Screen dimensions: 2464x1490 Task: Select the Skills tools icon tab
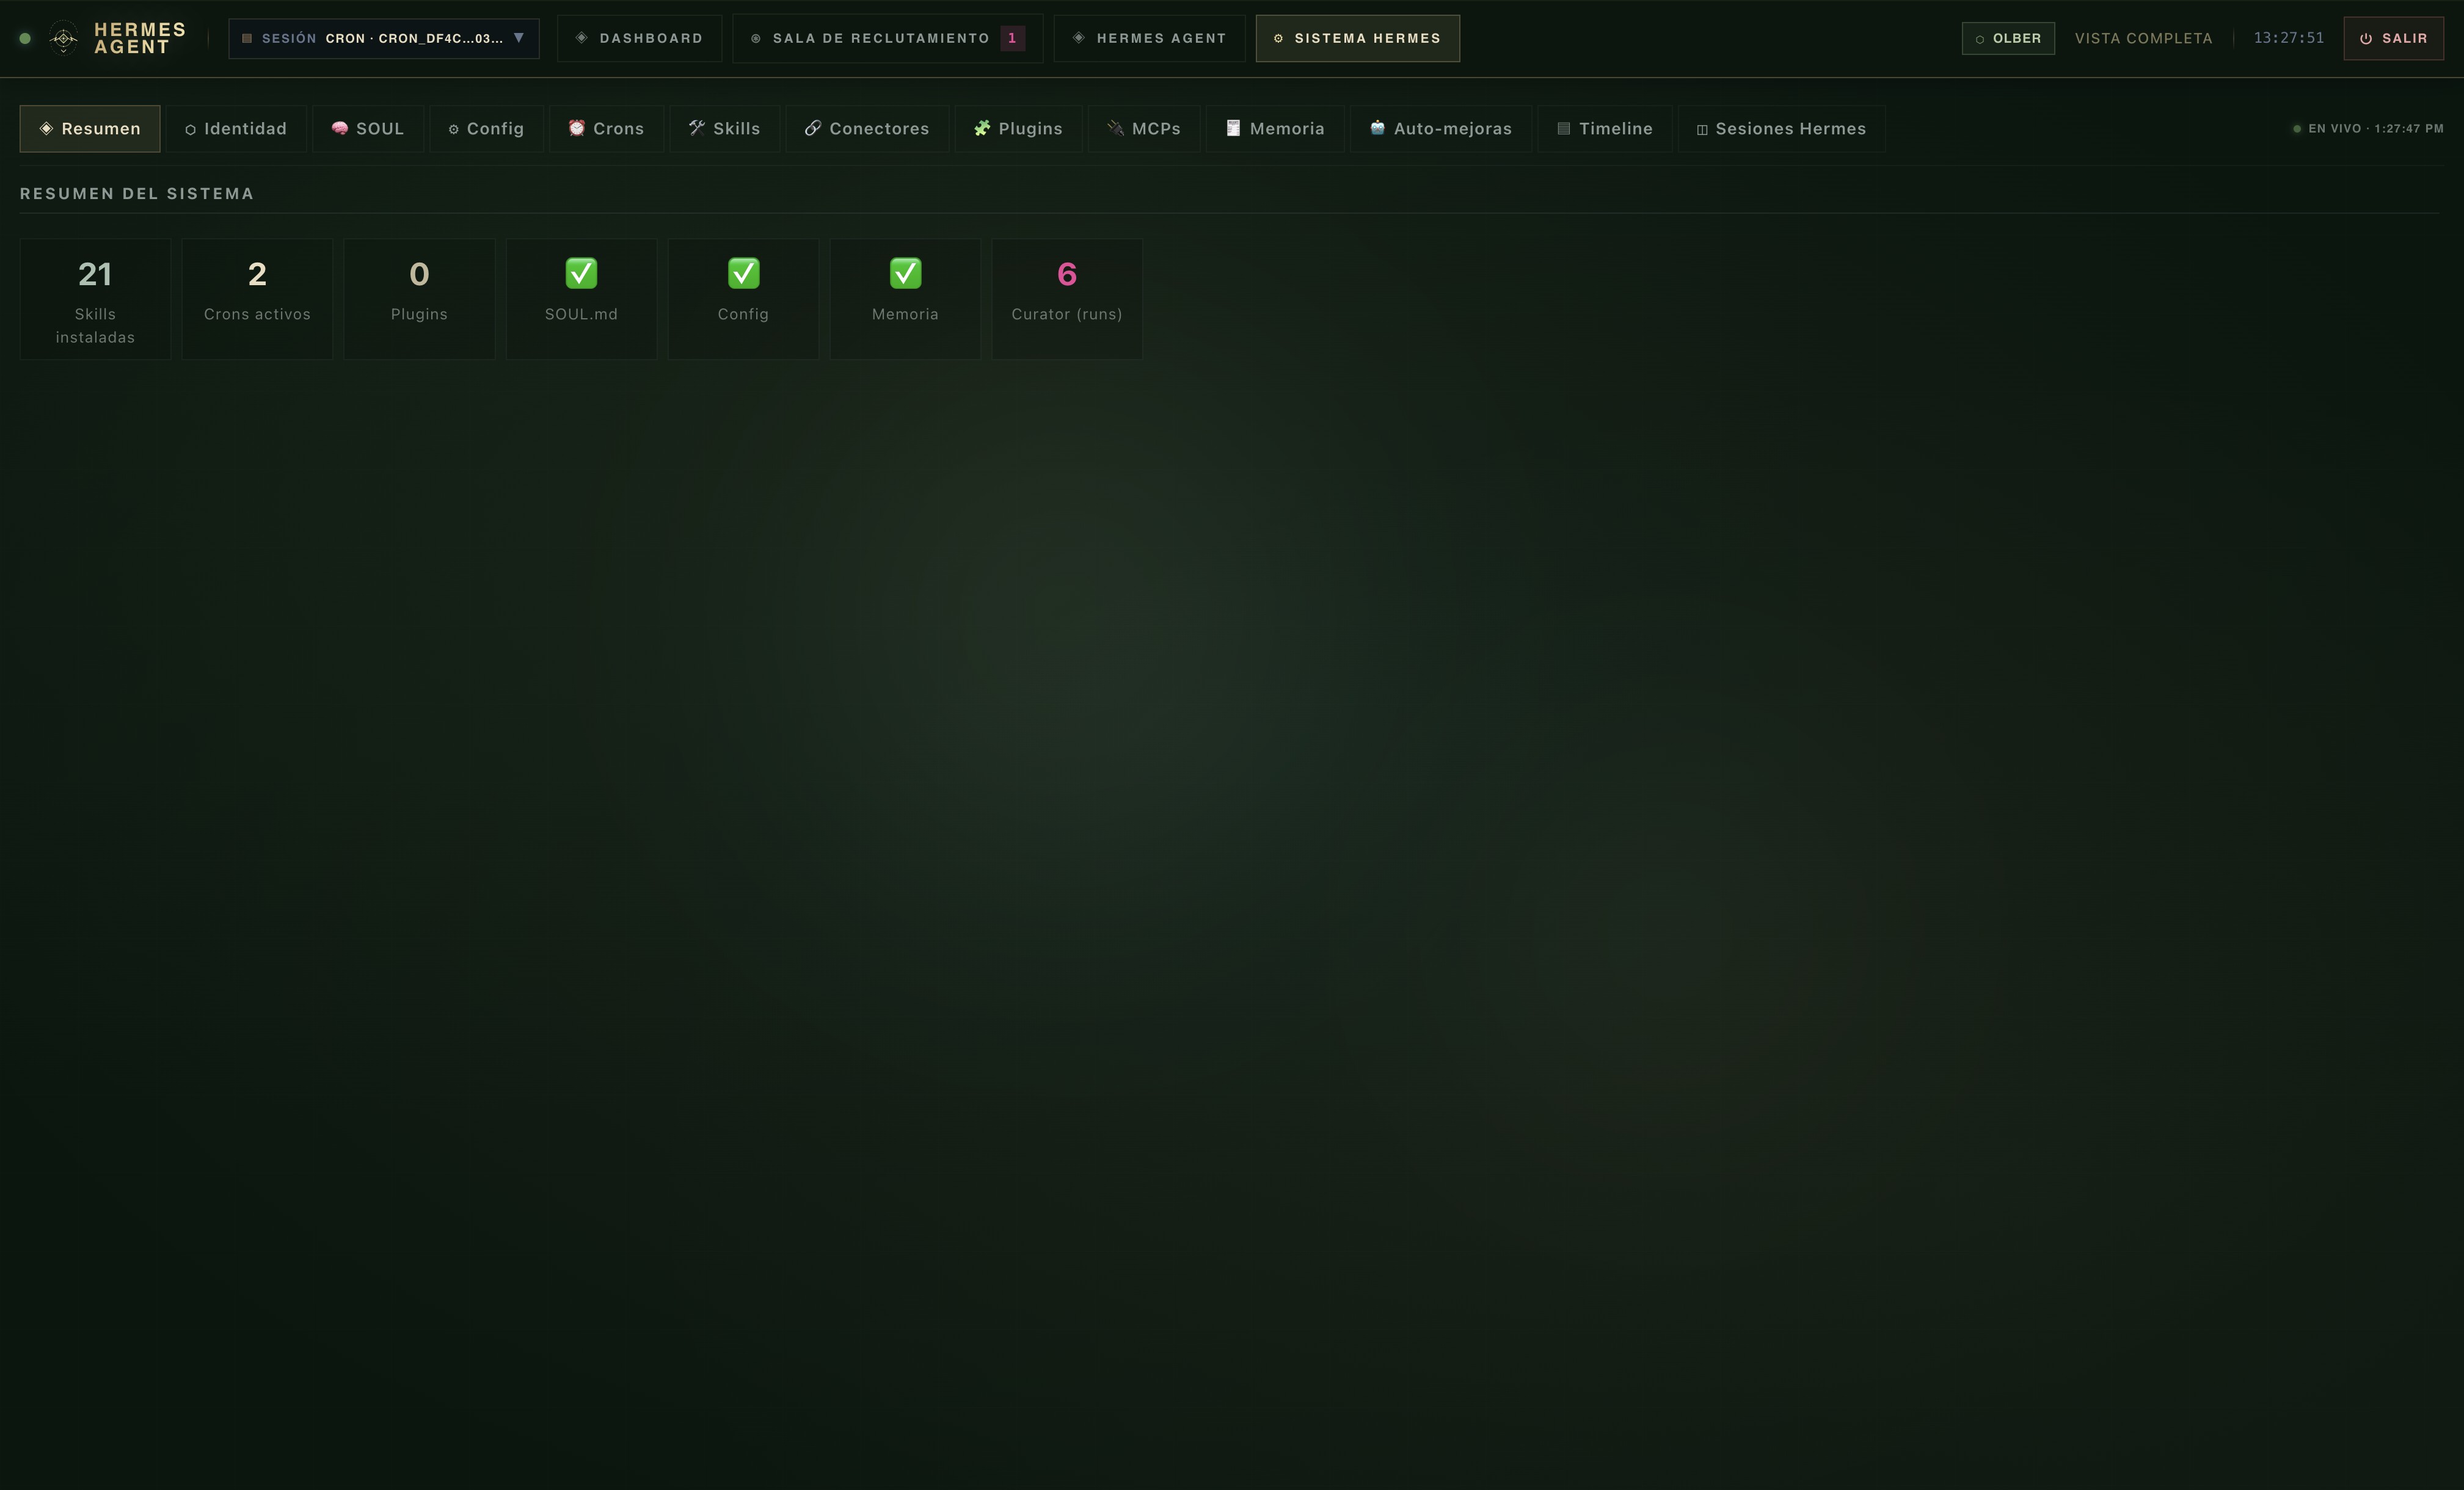point(724,128)
